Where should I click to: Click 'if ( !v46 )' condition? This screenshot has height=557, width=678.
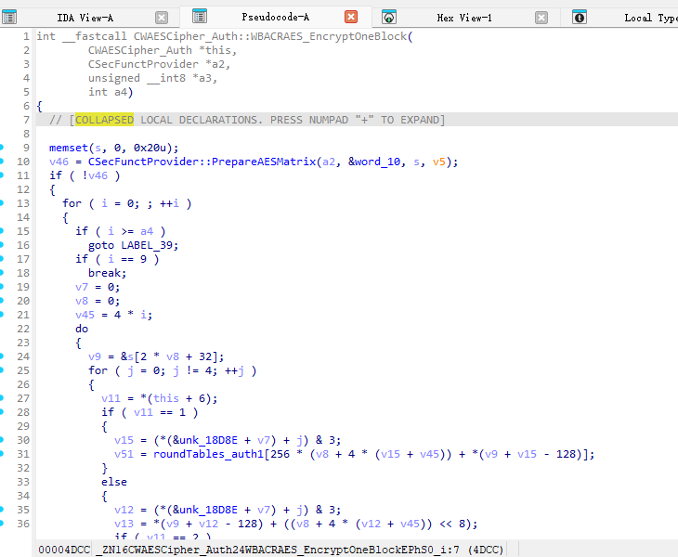85,175
